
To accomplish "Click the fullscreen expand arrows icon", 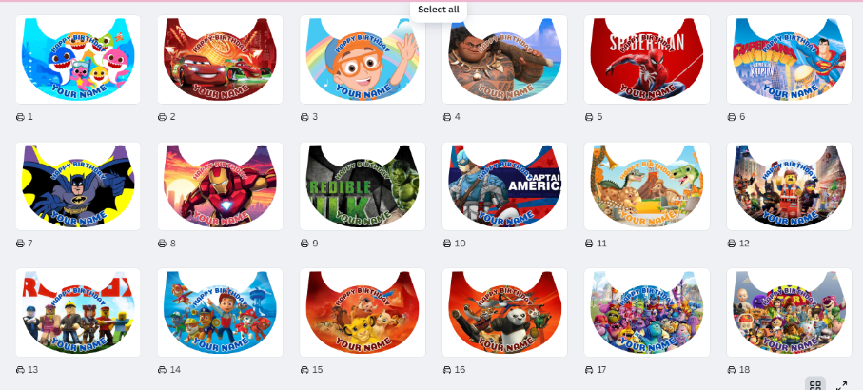I will click(841, 385).
